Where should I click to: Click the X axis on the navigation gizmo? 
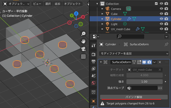tap(83, 17)
